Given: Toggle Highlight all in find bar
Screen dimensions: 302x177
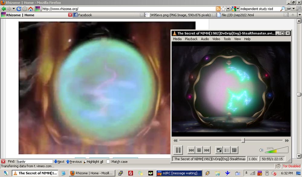Looking at the screenshot, I should click(94, 162).
